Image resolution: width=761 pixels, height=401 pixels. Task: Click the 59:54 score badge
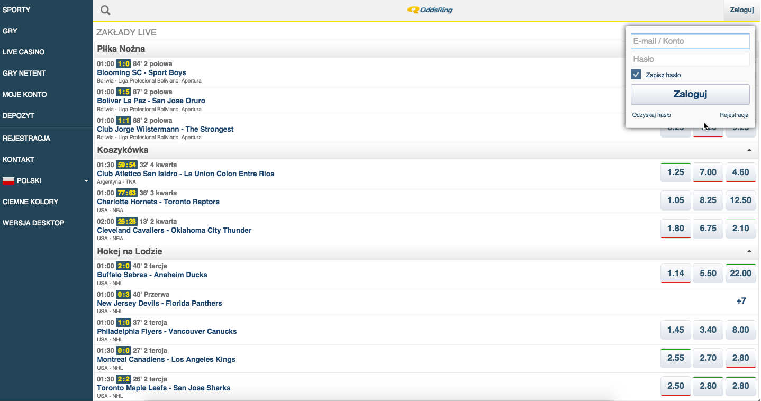(126, 165)
